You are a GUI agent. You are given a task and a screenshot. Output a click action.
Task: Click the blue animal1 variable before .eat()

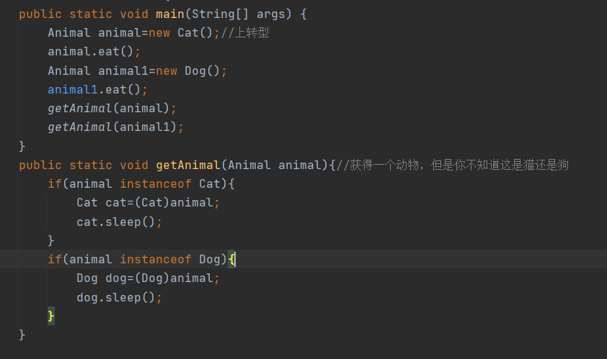[72, 90]
